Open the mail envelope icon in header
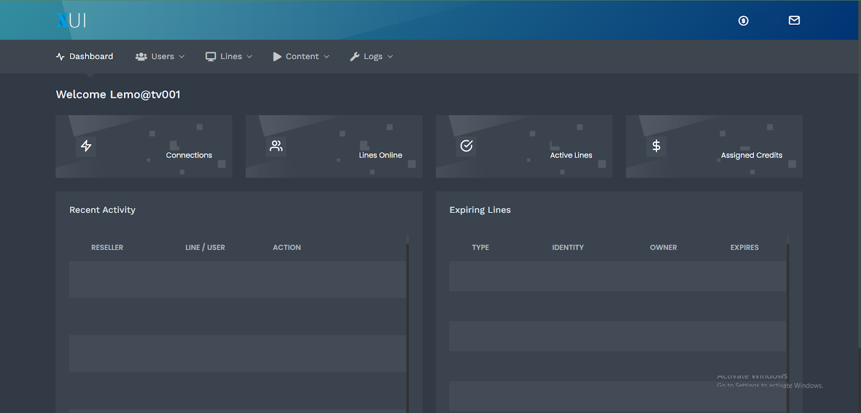Viewport: 861px width, 413px height. 794,20
